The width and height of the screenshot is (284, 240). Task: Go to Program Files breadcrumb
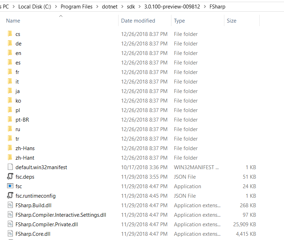tap(77, 7)
